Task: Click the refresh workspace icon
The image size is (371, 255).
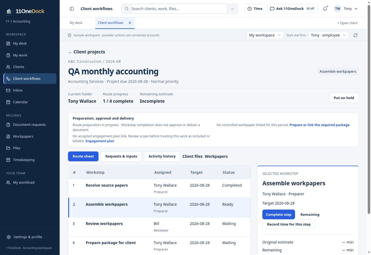Action: coord(356,35)
